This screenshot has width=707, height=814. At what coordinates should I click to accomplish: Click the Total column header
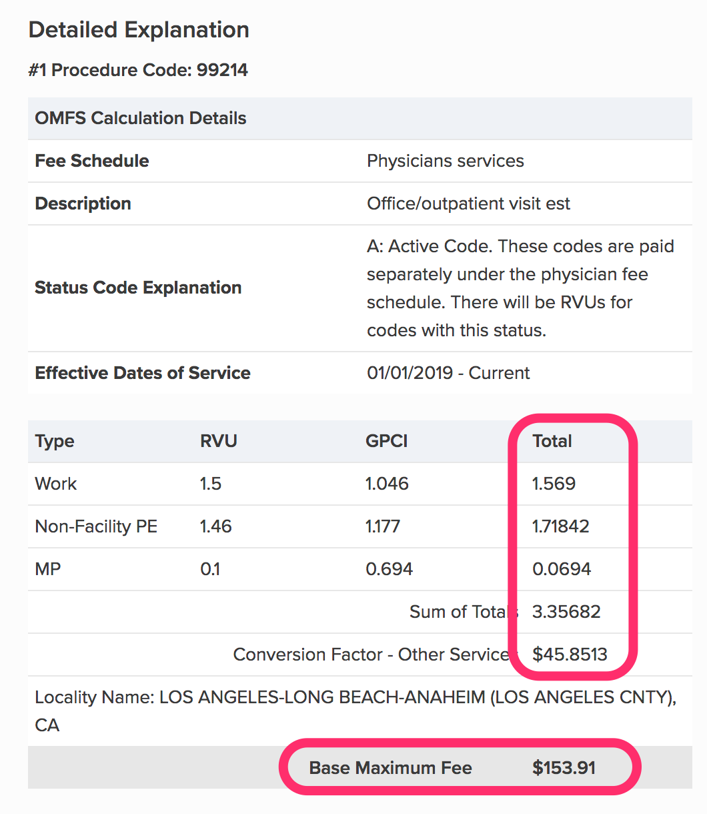click(552, 441)
